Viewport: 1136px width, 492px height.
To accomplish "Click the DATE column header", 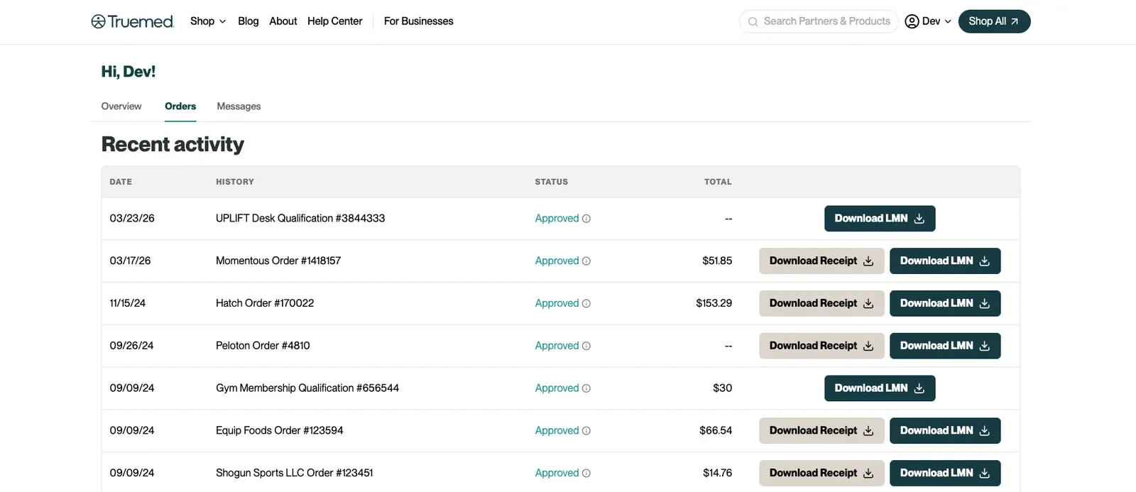I will [121, 182].
